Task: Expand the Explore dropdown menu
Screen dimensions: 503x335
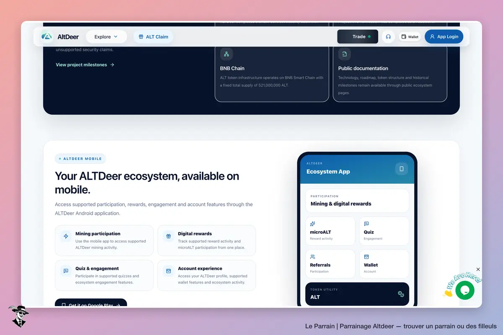Action: pyautogui.click(x=106, y=37)
